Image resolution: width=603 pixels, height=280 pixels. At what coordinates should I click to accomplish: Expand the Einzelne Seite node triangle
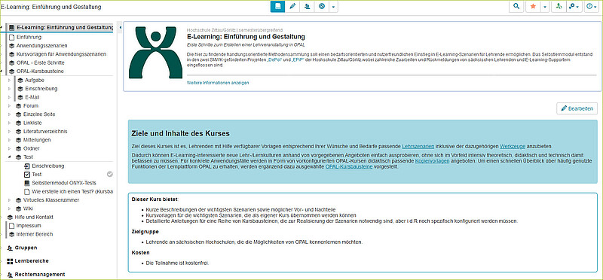[x=10, y=114]
